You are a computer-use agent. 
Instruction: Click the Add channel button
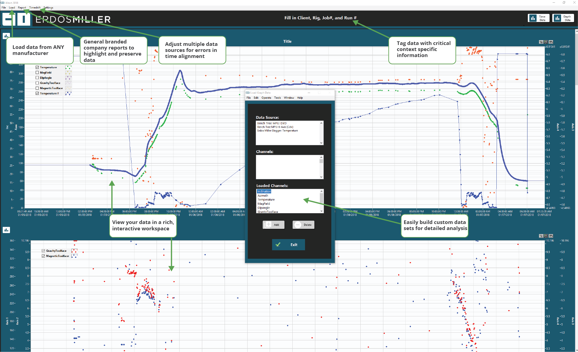(274, 225)
